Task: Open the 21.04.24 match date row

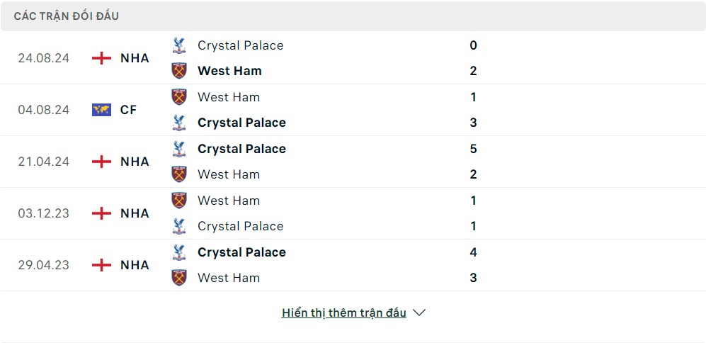Action: pyautogui.click(x=353, y=162)
